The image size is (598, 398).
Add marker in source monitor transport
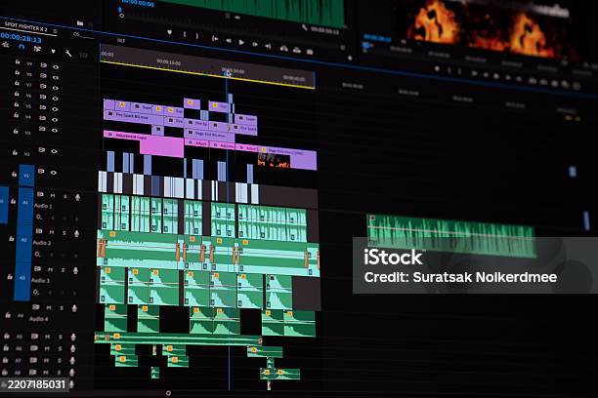point(169,33)
